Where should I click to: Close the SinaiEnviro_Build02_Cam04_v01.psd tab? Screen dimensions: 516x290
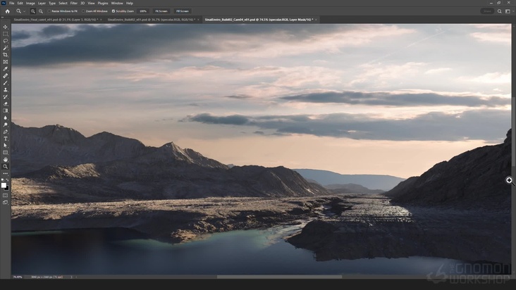tap(316, 20)
